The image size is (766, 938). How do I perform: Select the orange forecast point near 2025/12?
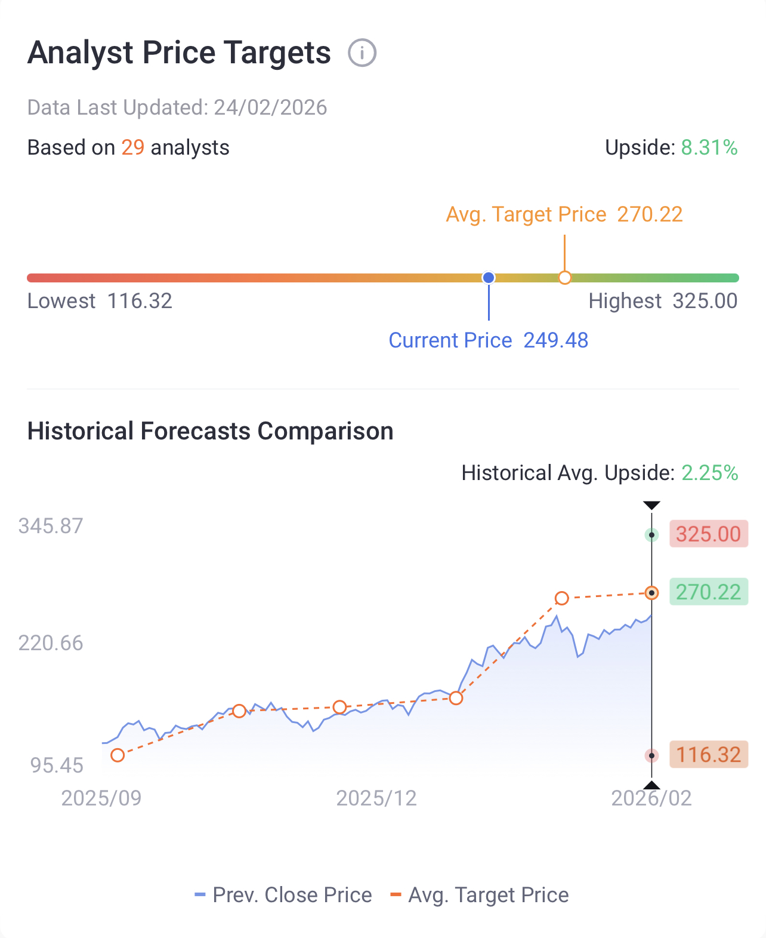339,708
